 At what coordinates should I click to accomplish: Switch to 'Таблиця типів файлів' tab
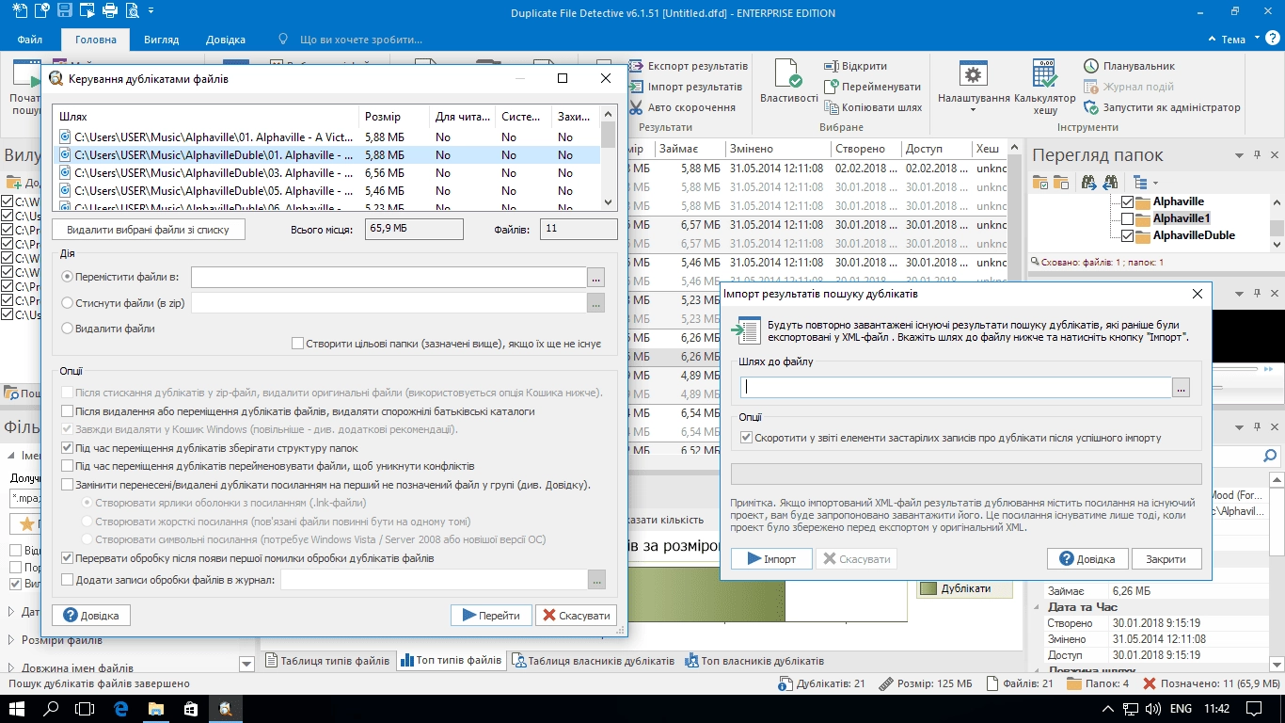(327, 661)
